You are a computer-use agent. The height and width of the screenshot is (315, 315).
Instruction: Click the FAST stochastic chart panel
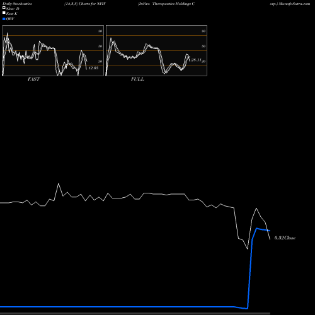click(x=53, y=50)
